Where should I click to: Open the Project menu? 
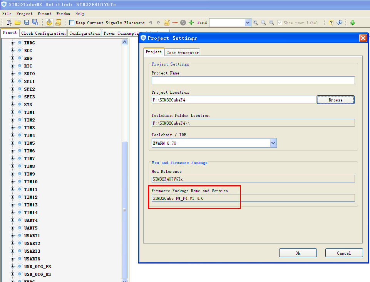coord(24,14)
